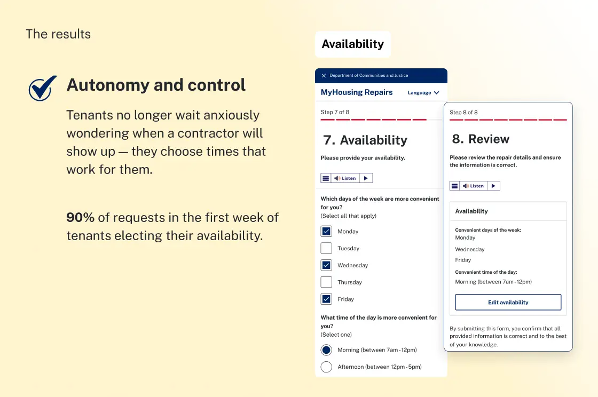598x397 pixels.
Task: Click the play arrow icon on the Review toolbar
Action: coord(493,185)
